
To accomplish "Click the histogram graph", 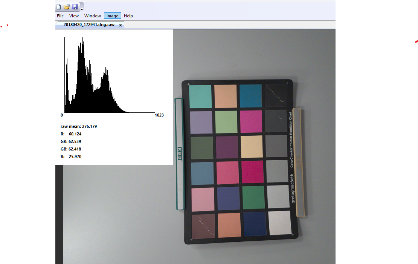I will tap(110, 75).
